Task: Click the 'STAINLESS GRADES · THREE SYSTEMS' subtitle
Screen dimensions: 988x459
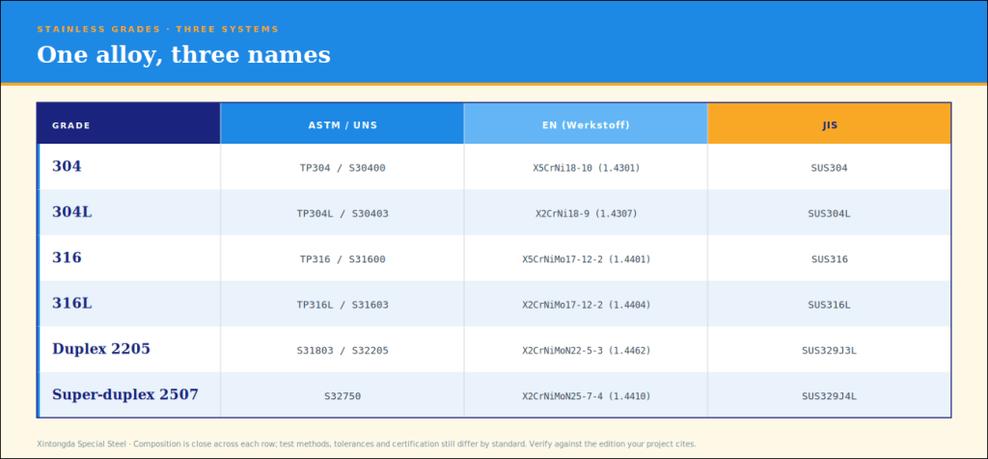Action: point(157,29)
